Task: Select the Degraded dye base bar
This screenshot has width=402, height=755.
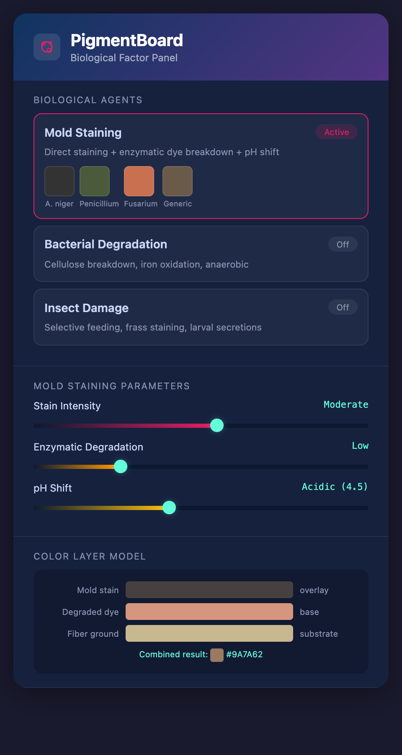Action: click(x=209, y=612)
